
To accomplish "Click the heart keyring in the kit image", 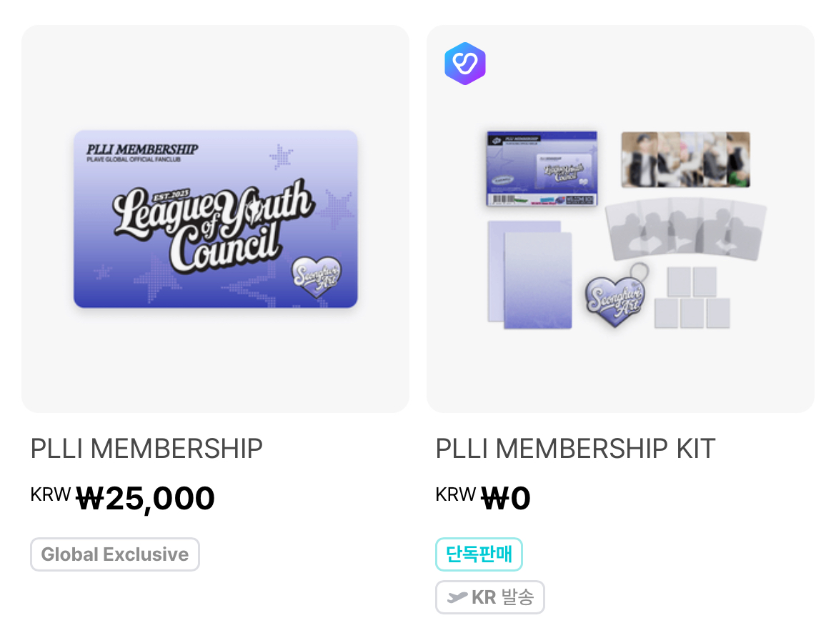I will [x=614, y=300].
